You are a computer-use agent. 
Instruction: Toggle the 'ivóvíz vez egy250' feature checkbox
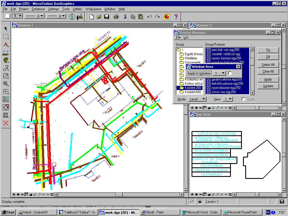tap(209, 92)
